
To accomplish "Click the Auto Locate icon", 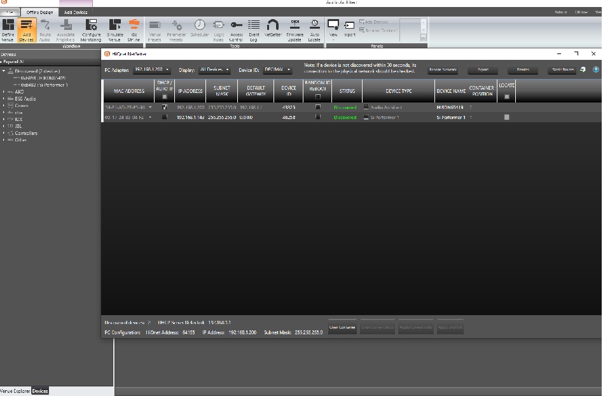I will coord(314,30).
